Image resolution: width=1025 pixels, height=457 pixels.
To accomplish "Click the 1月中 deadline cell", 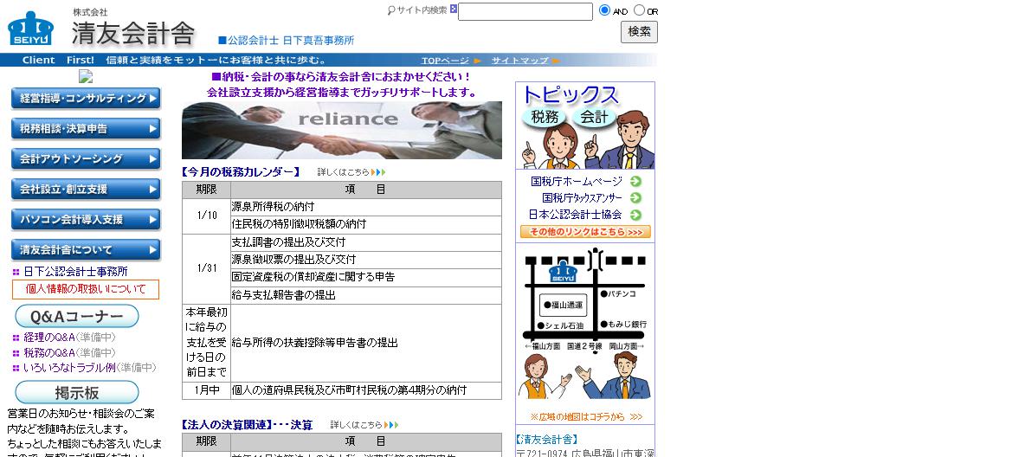I will [207, 390].
